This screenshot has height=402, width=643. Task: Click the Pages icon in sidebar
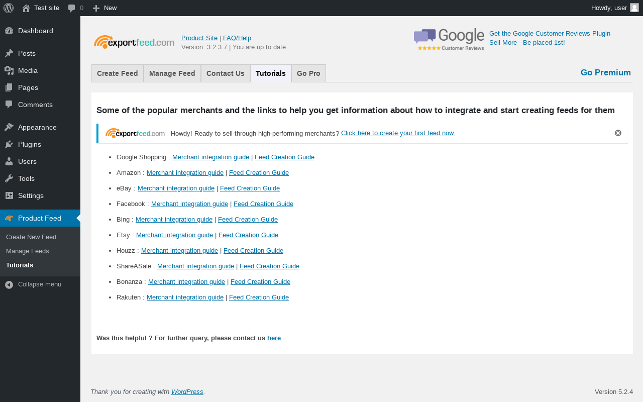point(9,87)
